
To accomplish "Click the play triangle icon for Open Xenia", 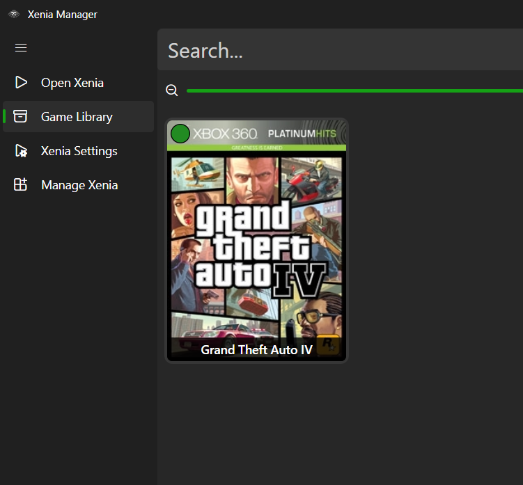I will 21,82.
